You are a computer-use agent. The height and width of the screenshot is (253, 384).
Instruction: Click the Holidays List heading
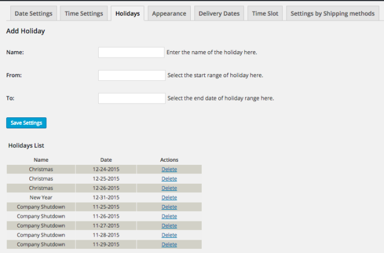[x=26, y=146]
